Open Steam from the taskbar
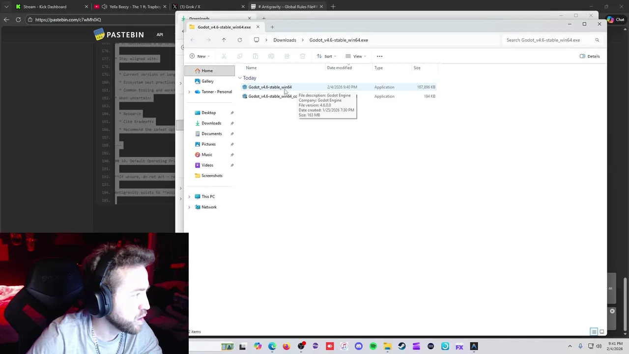The image size is (629, 354). [x=402, y=346]
